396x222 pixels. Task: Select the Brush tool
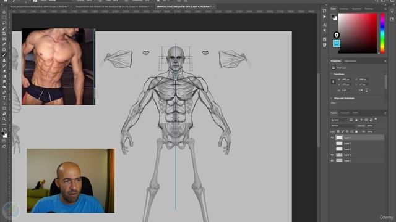pos(4,55)
